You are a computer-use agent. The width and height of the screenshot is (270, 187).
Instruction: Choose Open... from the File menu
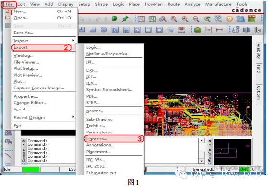point(44,18)
